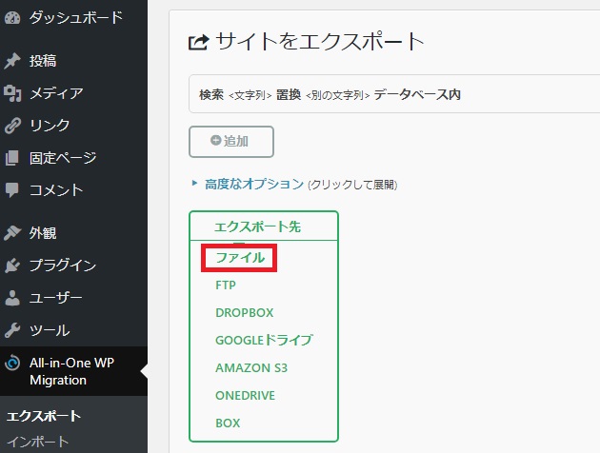
Task: Click the Dashboard gauge icon
Action: [x=12, y=17]
